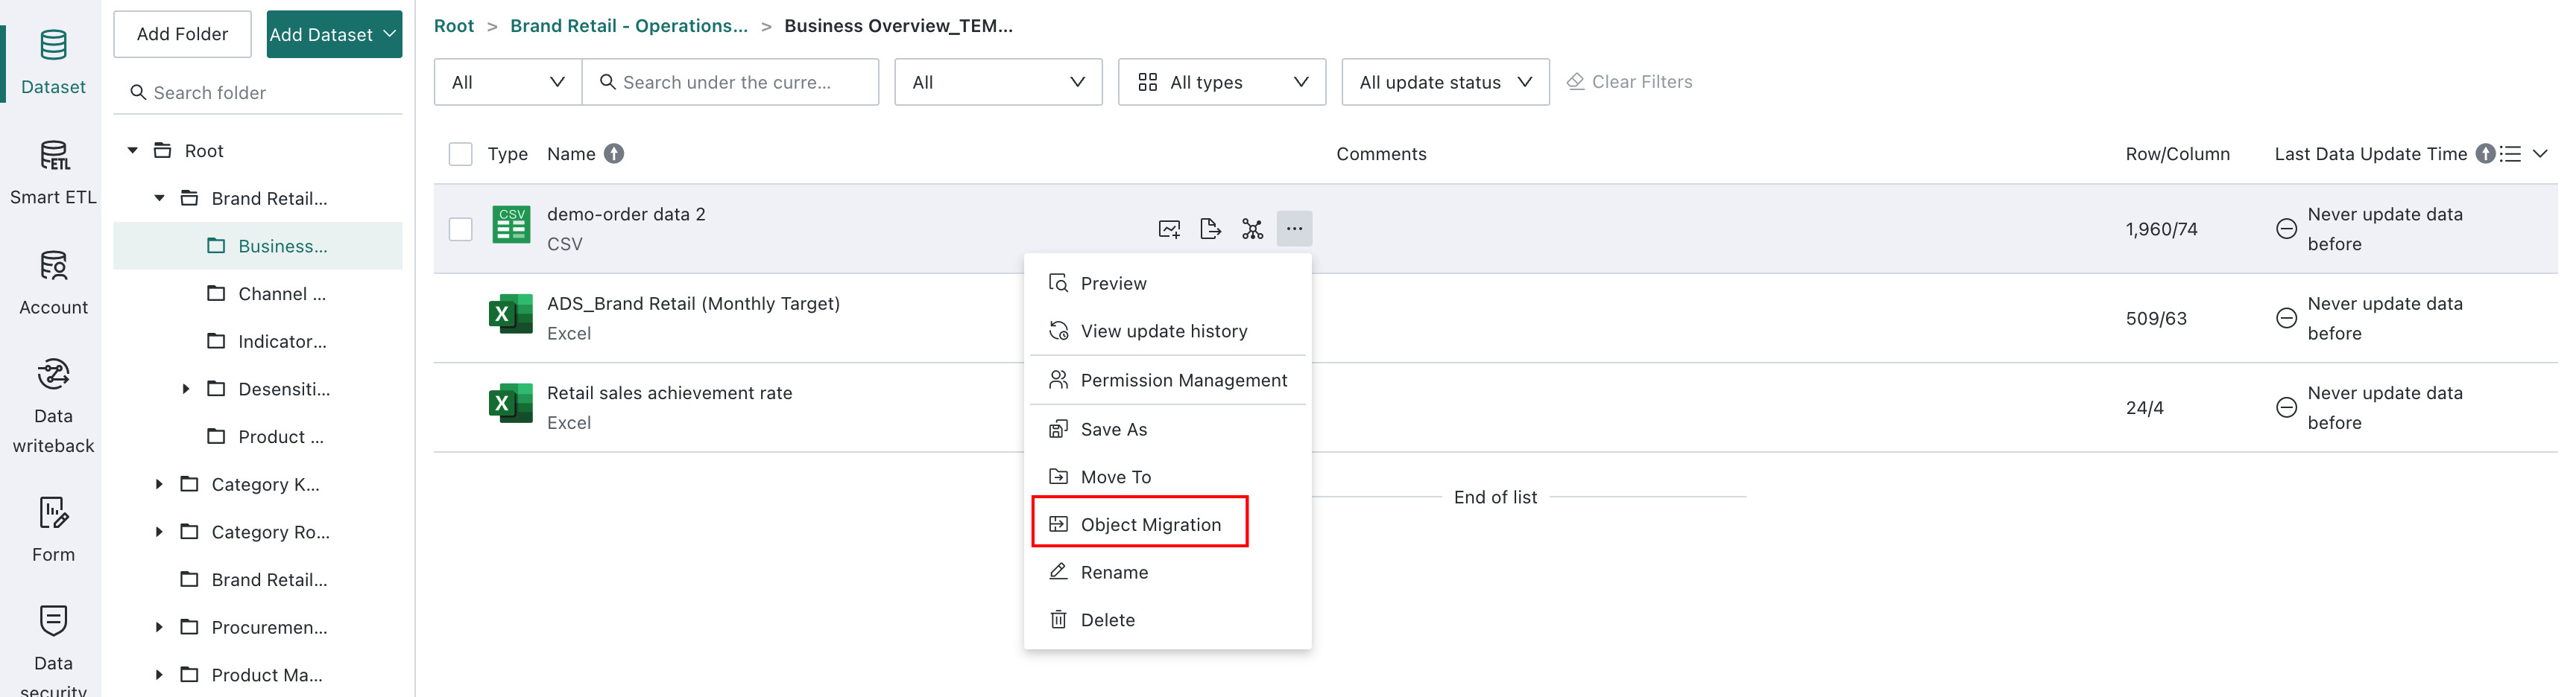The height and width of the screenshot is (697, 2576).
Task: Expand the Desensiti... folder node
Action: [186, 389]
